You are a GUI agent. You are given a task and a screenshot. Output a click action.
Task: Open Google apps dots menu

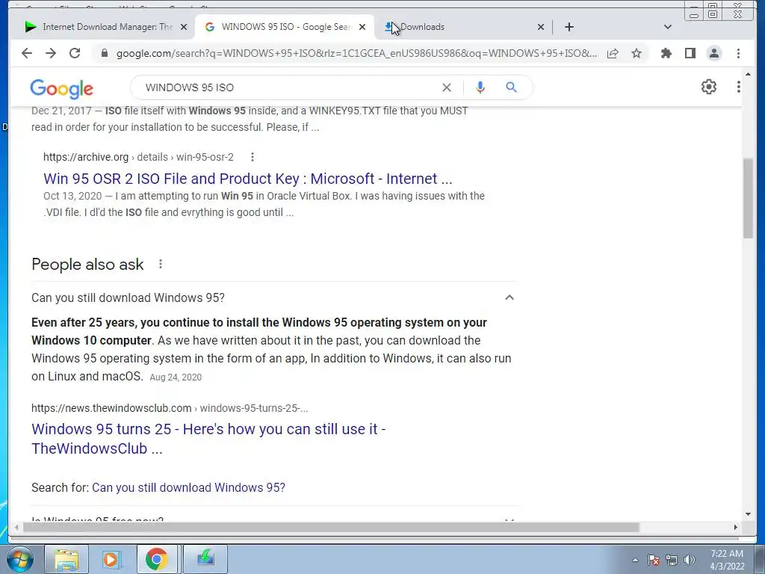point(738,87)
